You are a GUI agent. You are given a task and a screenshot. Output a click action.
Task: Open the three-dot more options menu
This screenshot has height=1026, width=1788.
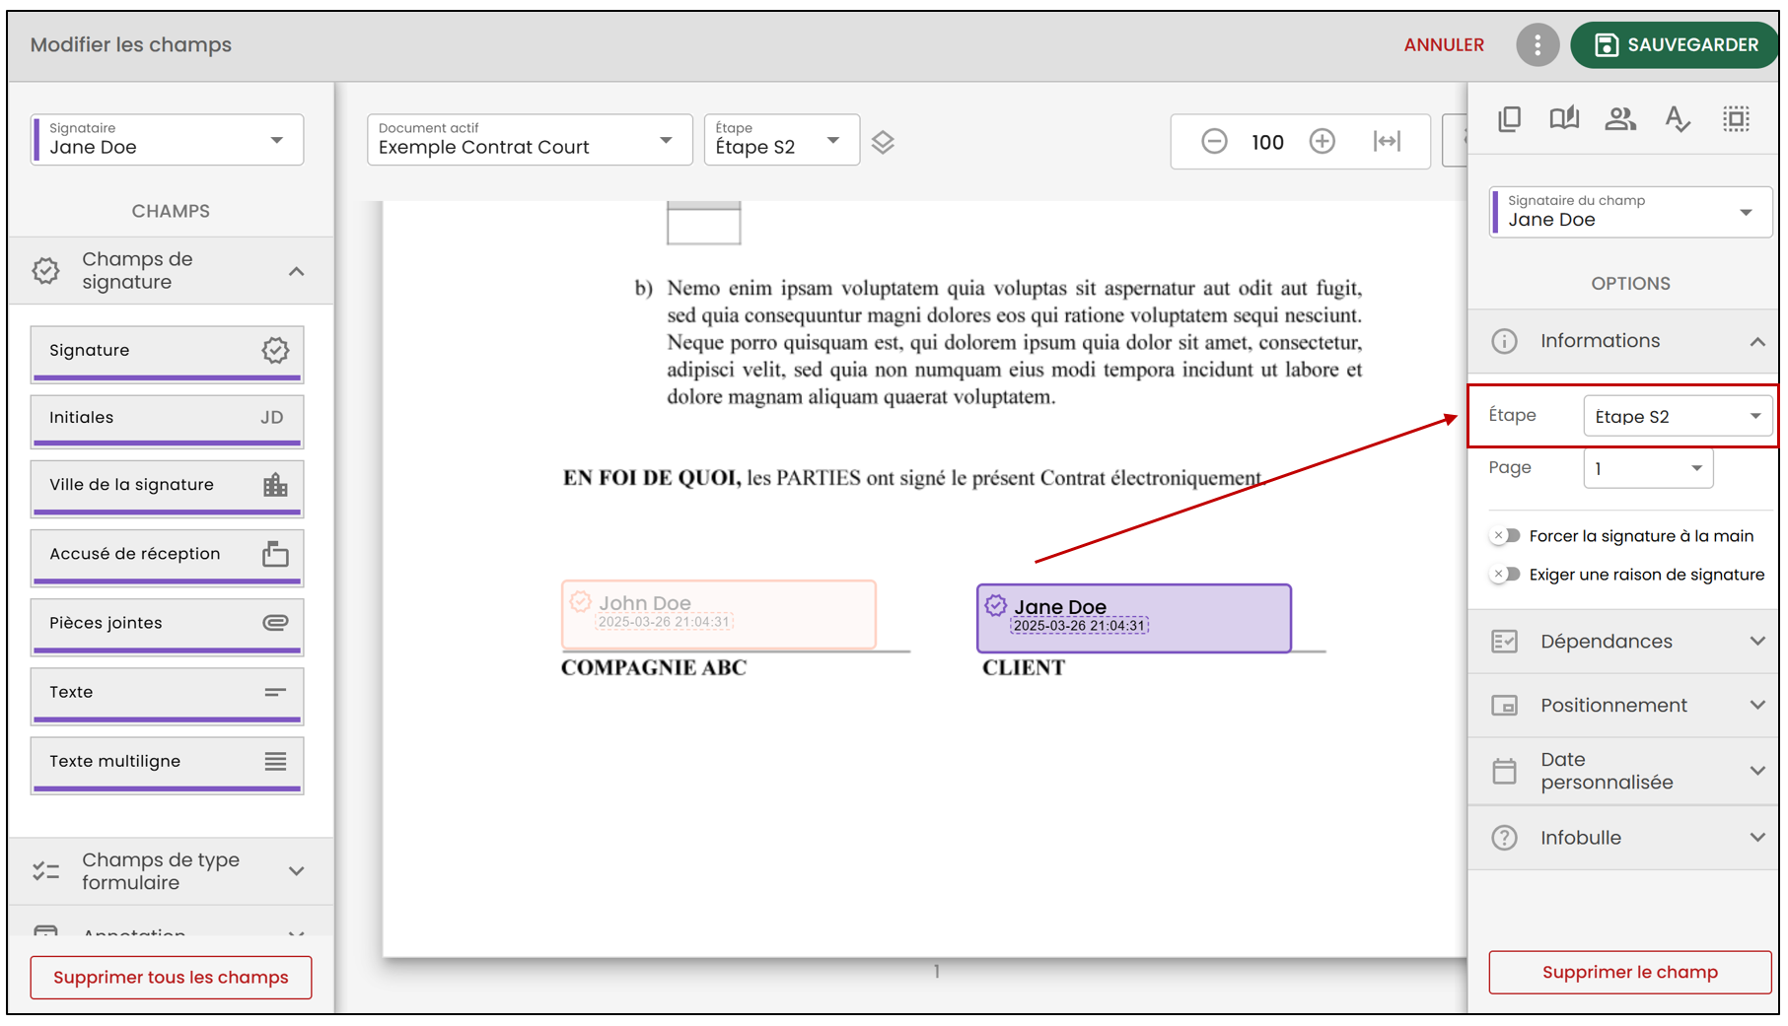coord(1537,45)
